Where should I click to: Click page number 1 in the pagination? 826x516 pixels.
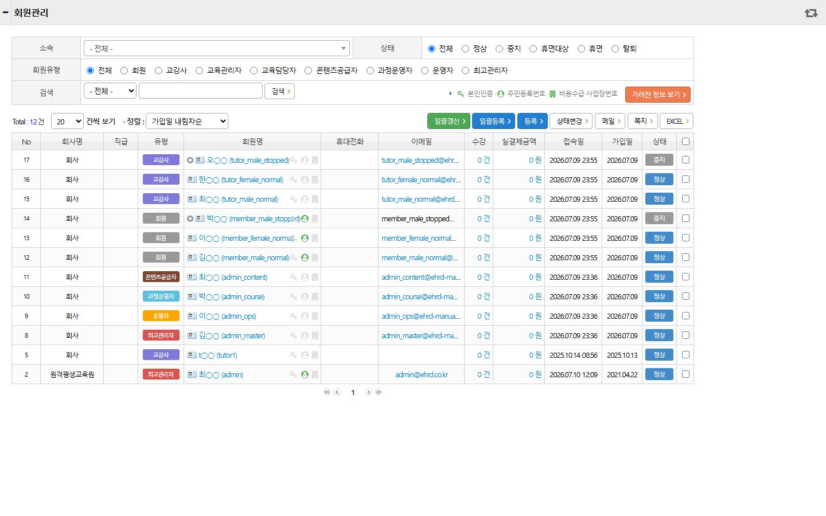click(x=353, y=393)
